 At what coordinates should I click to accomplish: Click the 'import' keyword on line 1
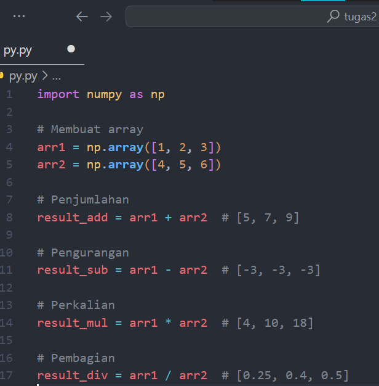point(58,94)
